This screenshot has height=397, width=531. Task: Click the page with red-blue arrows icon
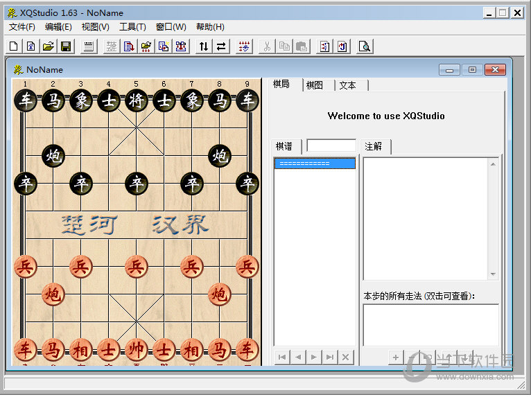pos(324,46)
